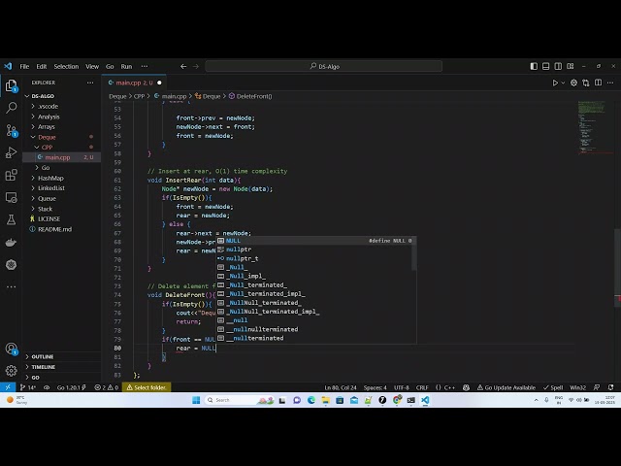Go forward in navigation history
Image resolution: width=621 pixels, height=466 pixels.
pos(196,66)
